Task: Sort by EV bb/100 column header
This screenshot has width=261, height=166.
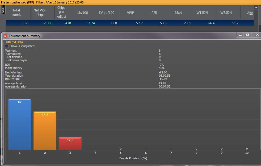Action: [107, 13]
